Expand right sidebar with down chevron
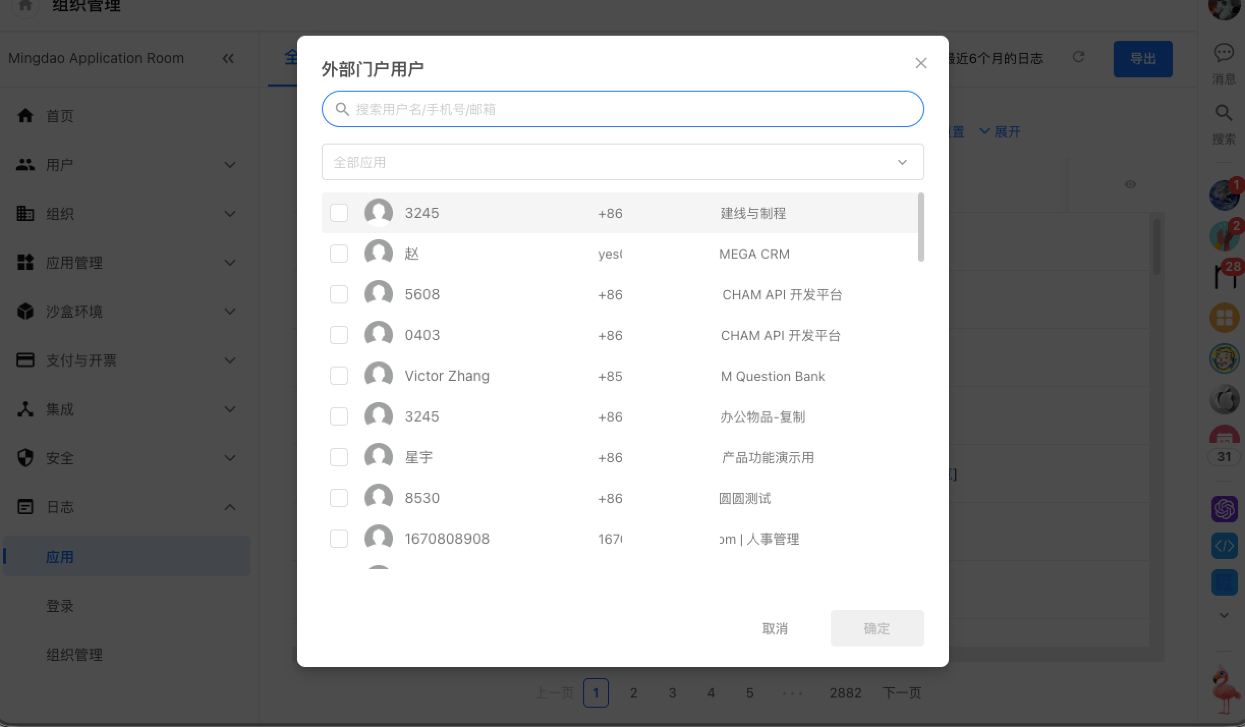This screenshot has width=1245, height=727. pyautogui.click(x=1224, y=615)
